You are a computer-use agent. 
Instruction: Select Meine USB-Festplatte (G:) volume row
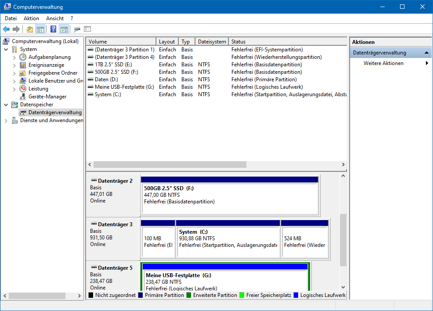216,87
